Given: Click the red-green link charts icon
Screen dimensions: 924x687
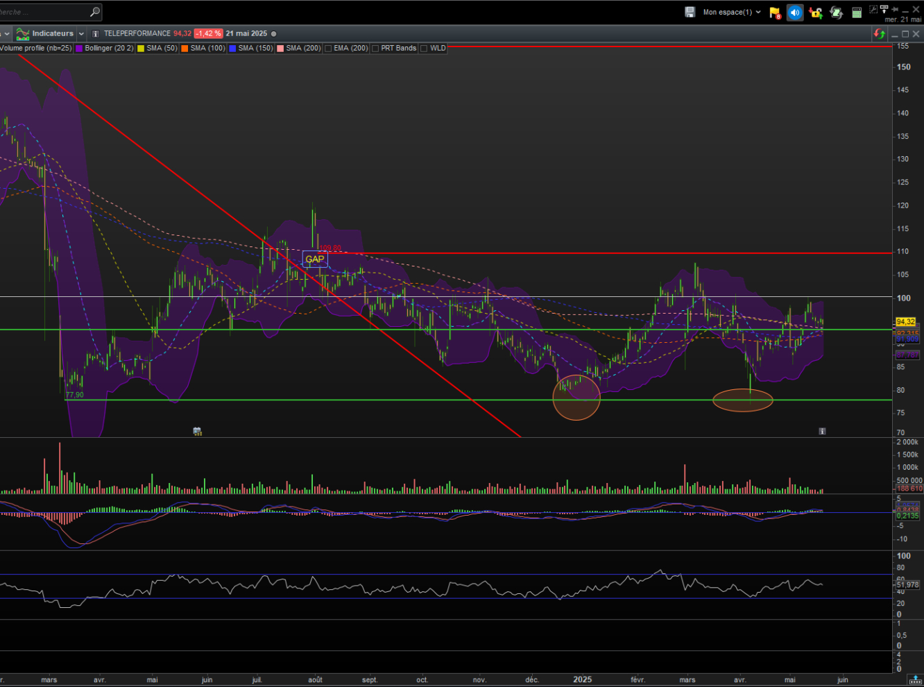Looking at the screenshot, I should click(879, 33).
